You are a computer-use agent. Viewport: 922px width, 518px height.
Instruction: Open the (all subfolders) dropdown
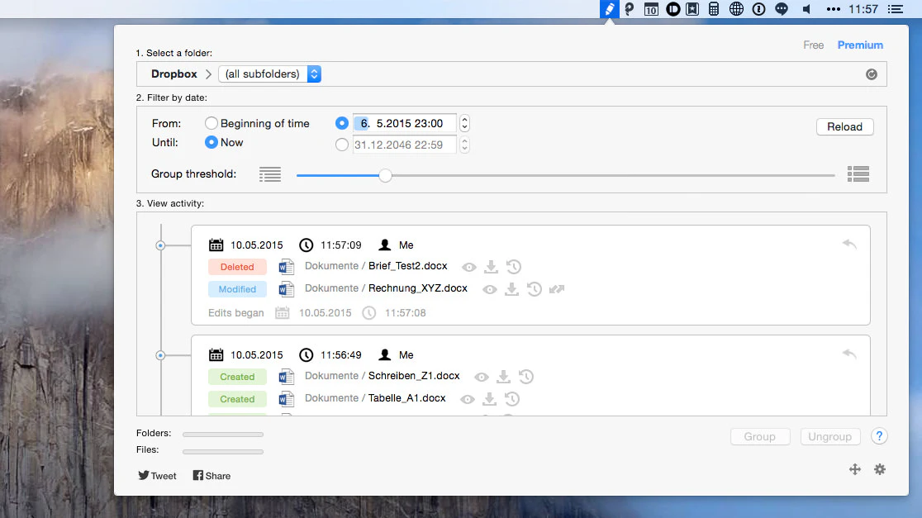coord(270,74)
